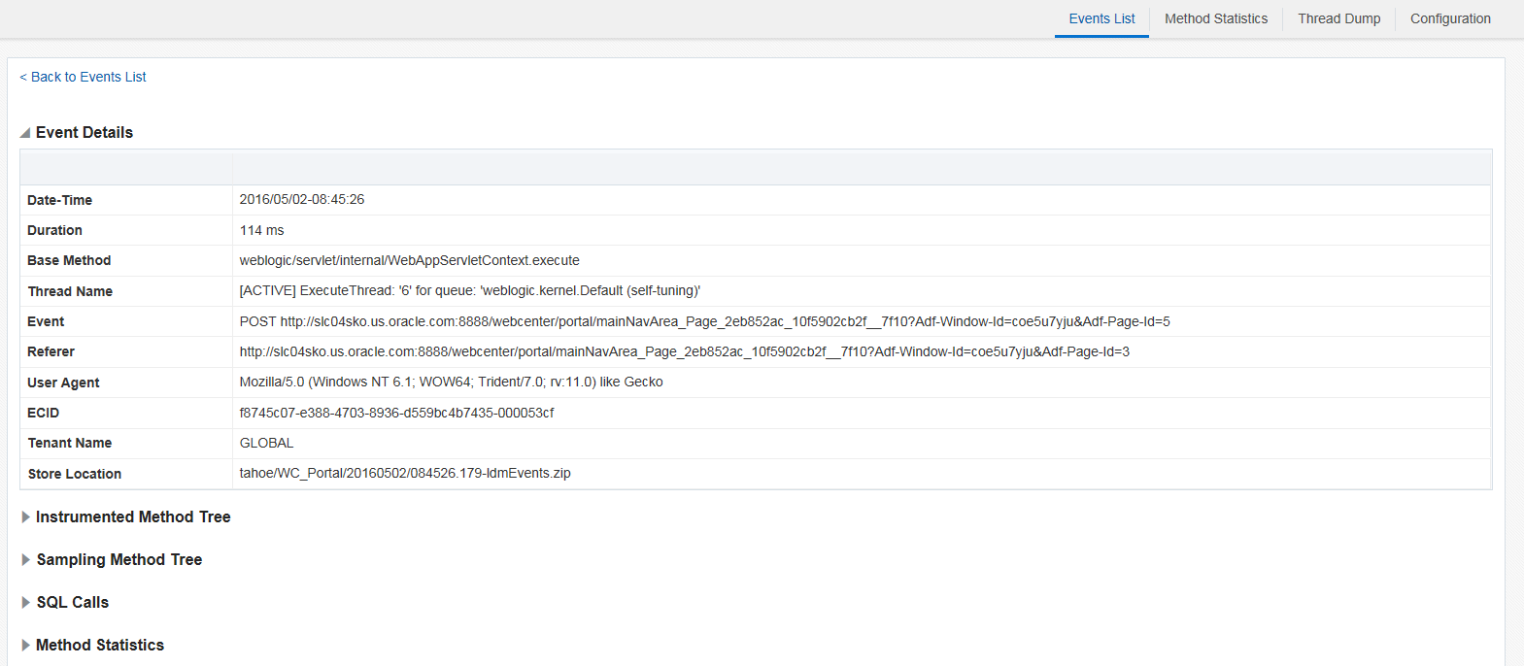Screen dimensions: 1524x666
Task: Select the Date-Time value 2016/05/02-08:45:26
Action: pos(302,199)
